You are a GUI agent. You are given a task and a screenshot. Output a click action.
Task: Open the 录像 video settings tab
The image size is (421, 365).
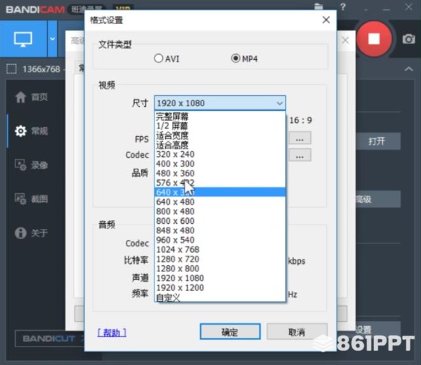click(32, 165)
